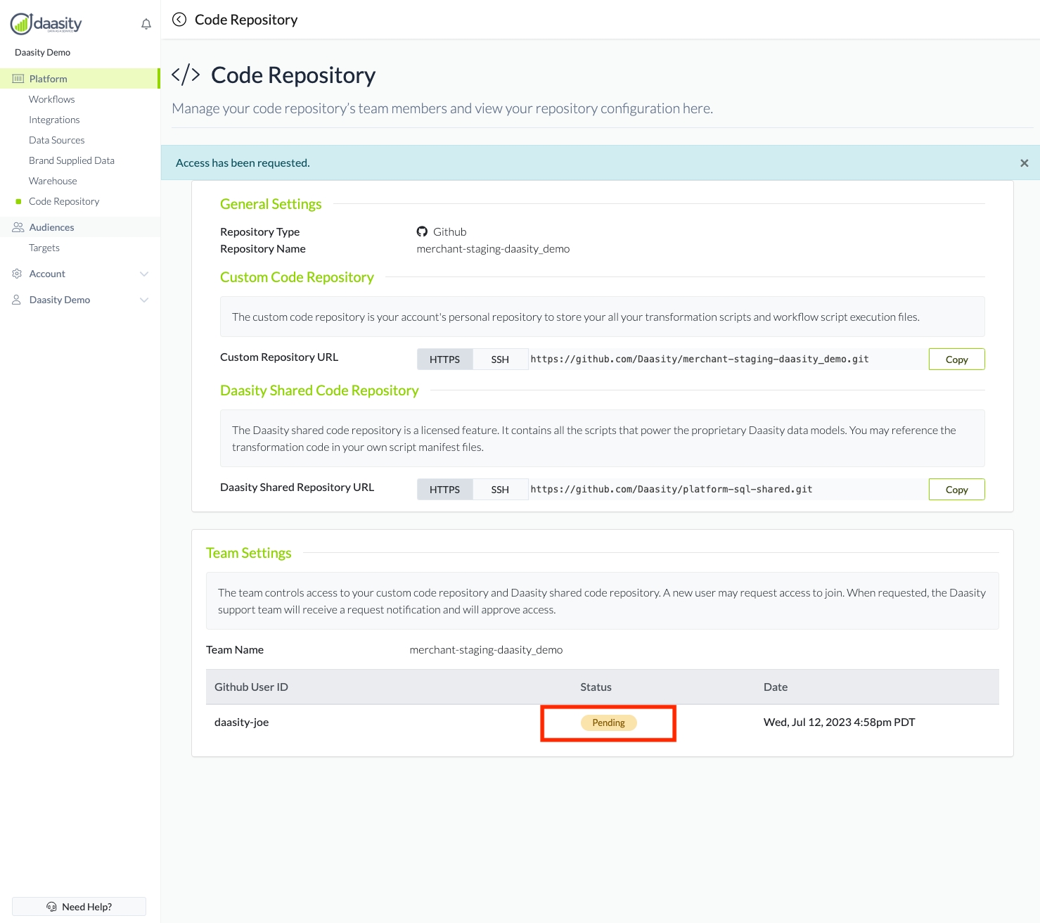Expand the Account menu chevron
Screen dimensions: 1040x923
point(144,274)
